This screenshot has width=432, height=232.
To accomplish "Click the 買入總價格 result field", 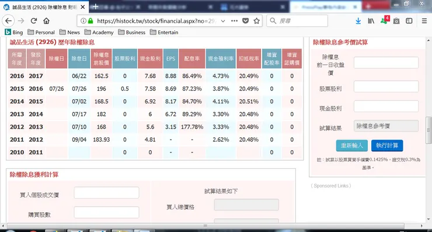I will [x=246, y=205].
